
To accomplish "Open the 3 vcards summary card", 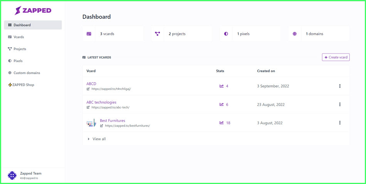I will tap(113, 34).
